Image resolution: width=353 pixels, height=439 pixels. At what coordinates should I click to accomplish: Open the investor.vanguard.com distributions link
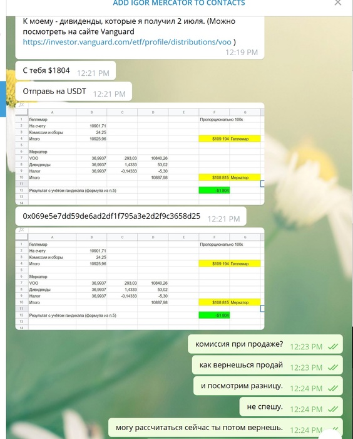coord(127,42)
